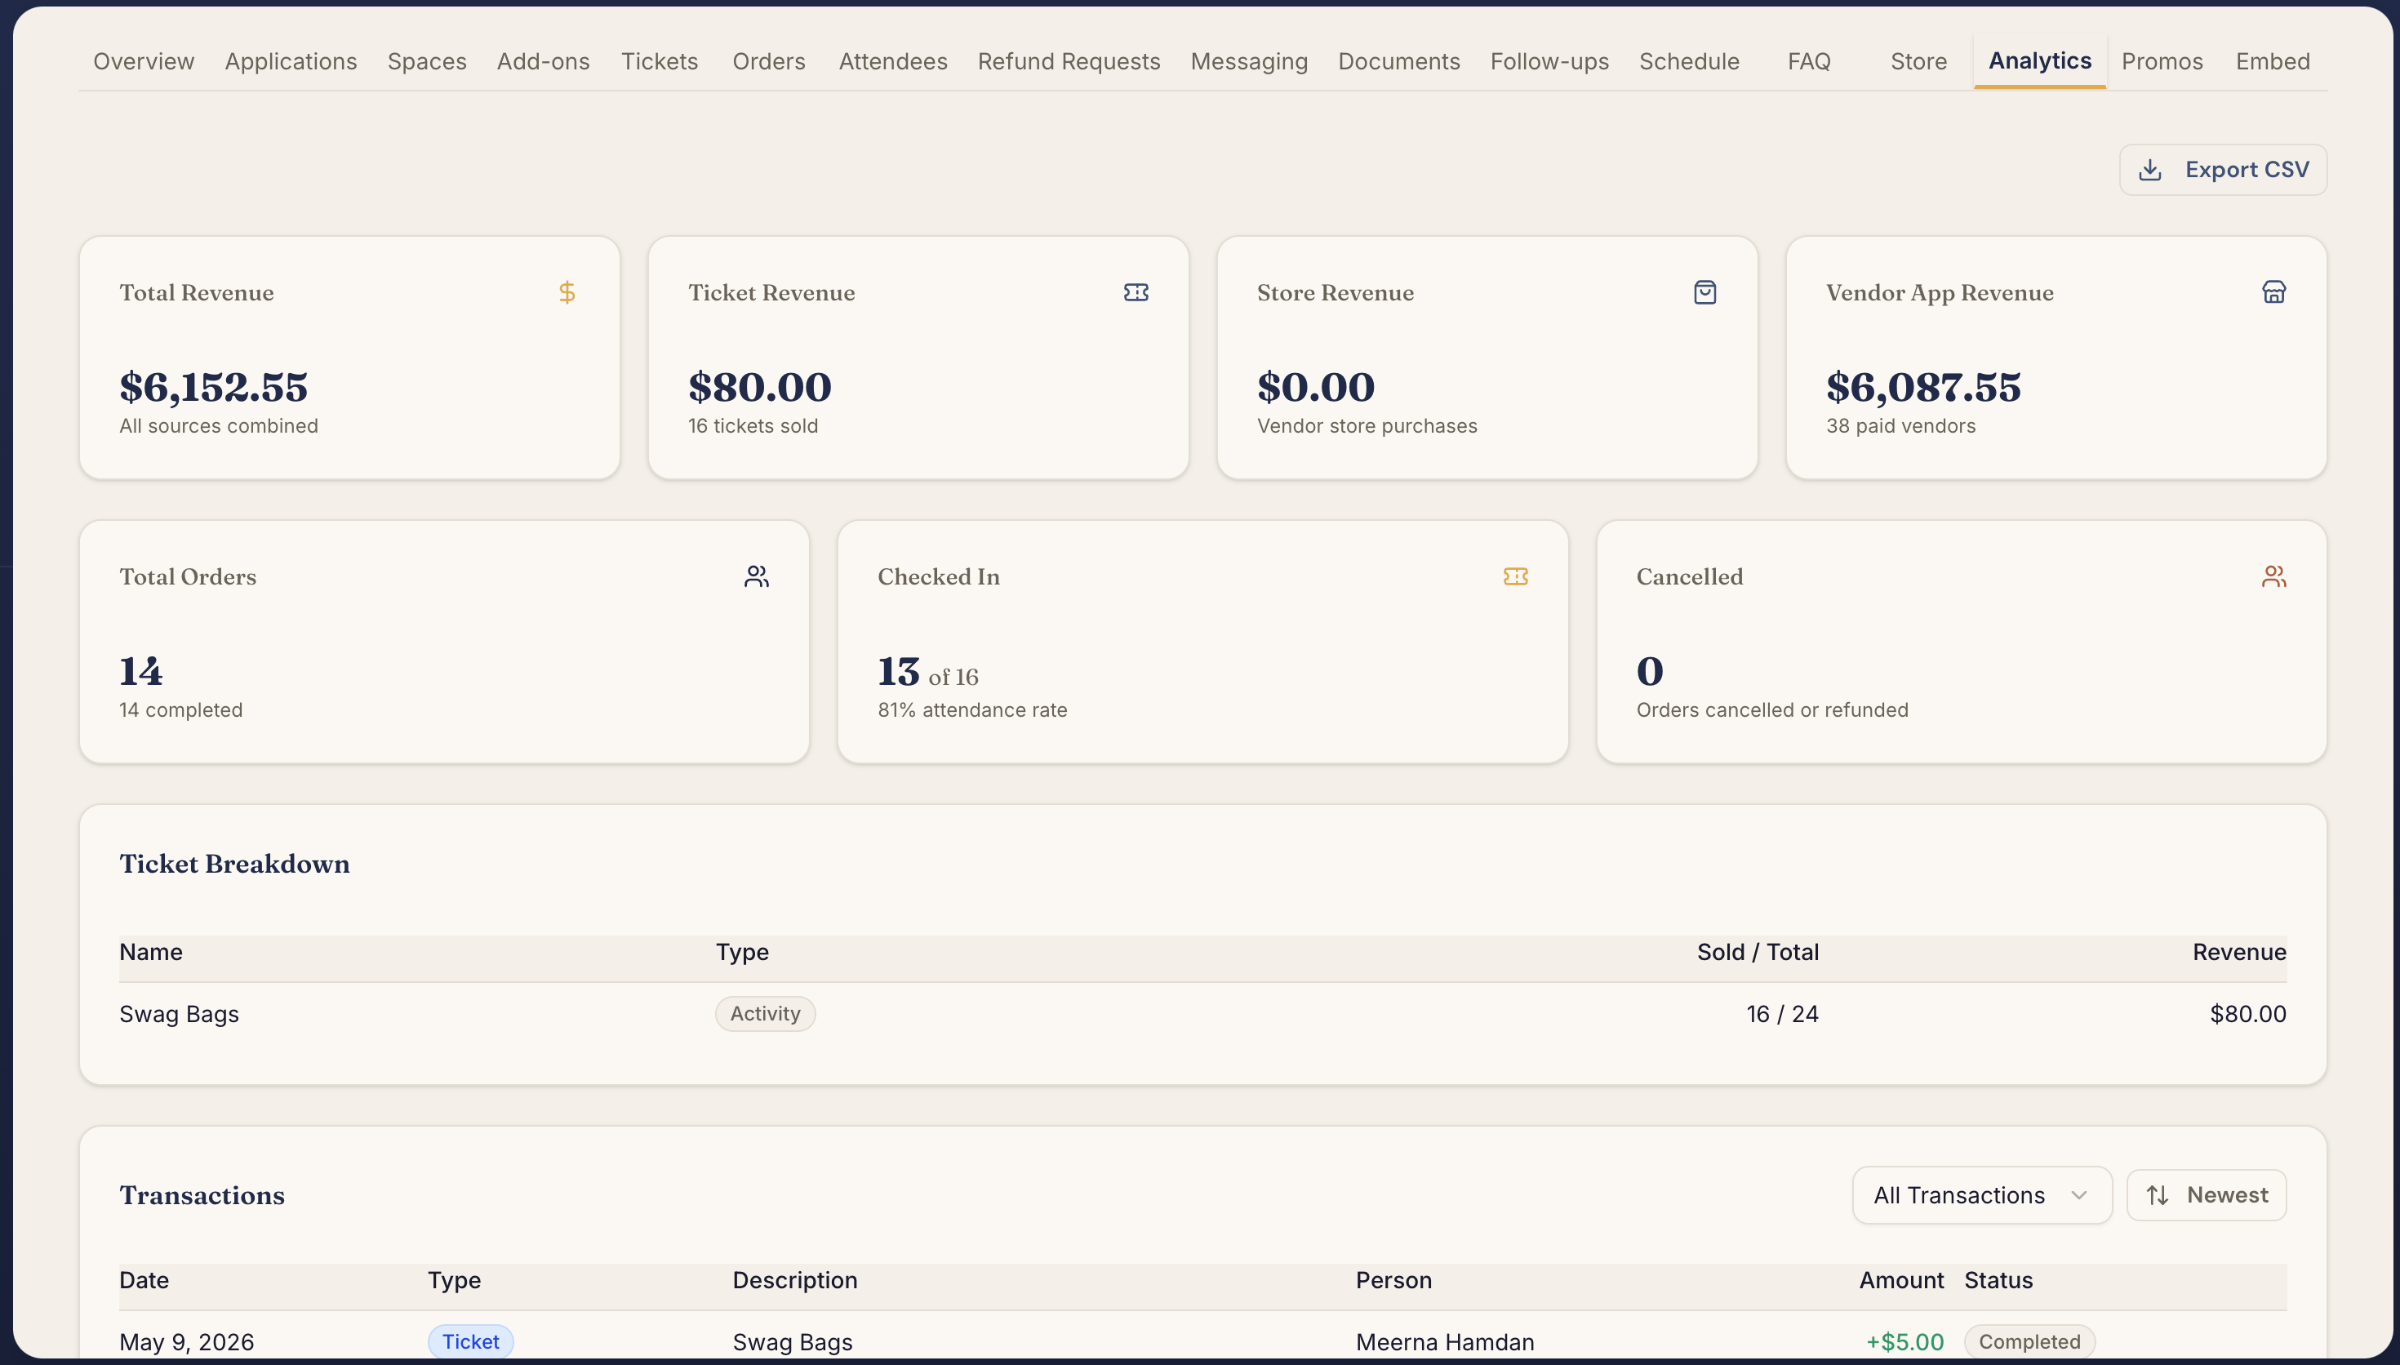Sort transactions with the Newest button
This screenshot has height=1365, width=2400.
(2206, 1195)
